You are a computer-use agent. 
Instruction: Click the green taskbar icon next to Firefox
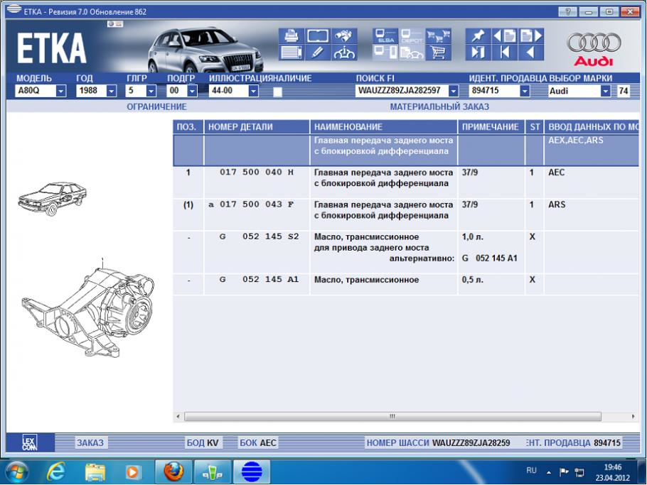tap(212, 472)
